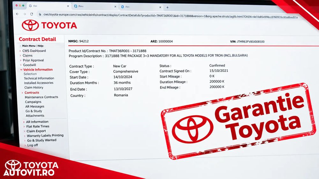Click the Contract Signed On value 15/10/2021
Screen dimensions: 319x179
click(219, 71)
